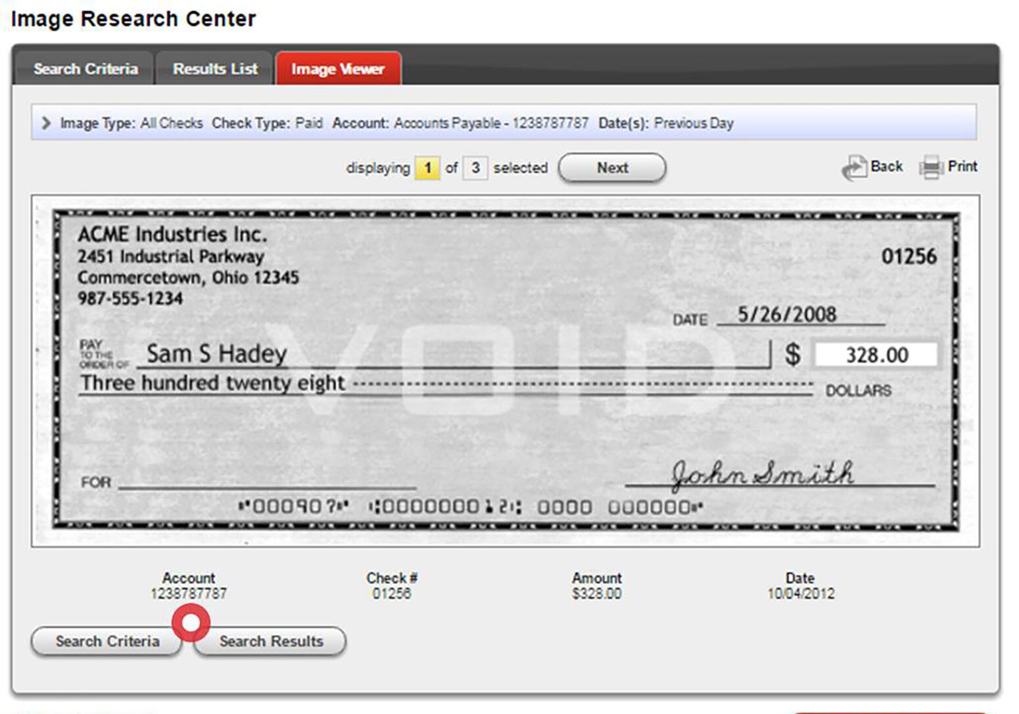The width and height of the screenshot is (1019, 714).
Task: Click the total selected count box
Action: 475,168
